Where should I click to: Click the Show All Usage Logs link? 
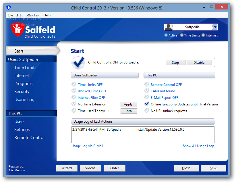(198, 146)
